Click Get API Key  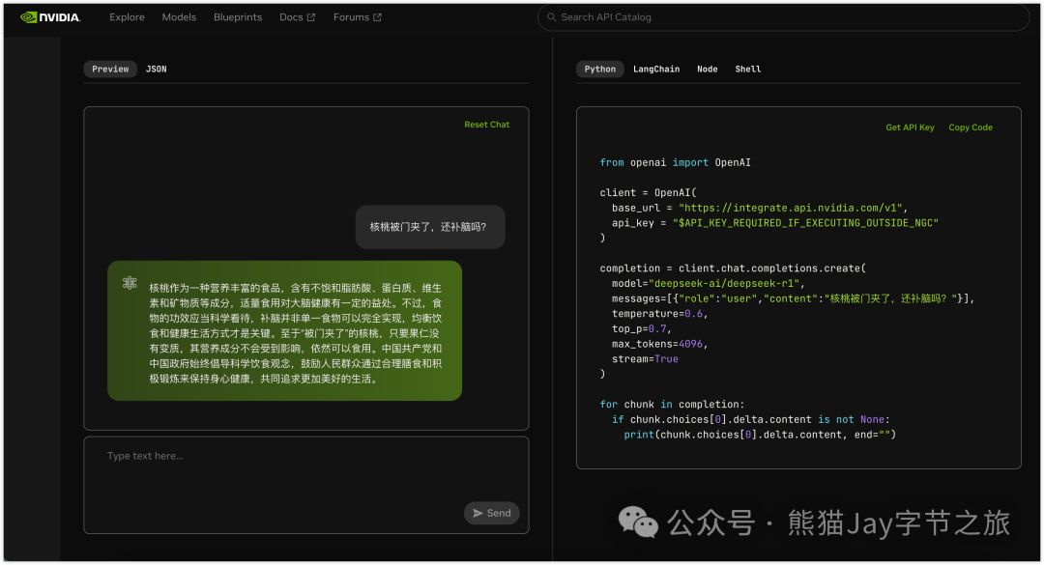coord(910,127)
